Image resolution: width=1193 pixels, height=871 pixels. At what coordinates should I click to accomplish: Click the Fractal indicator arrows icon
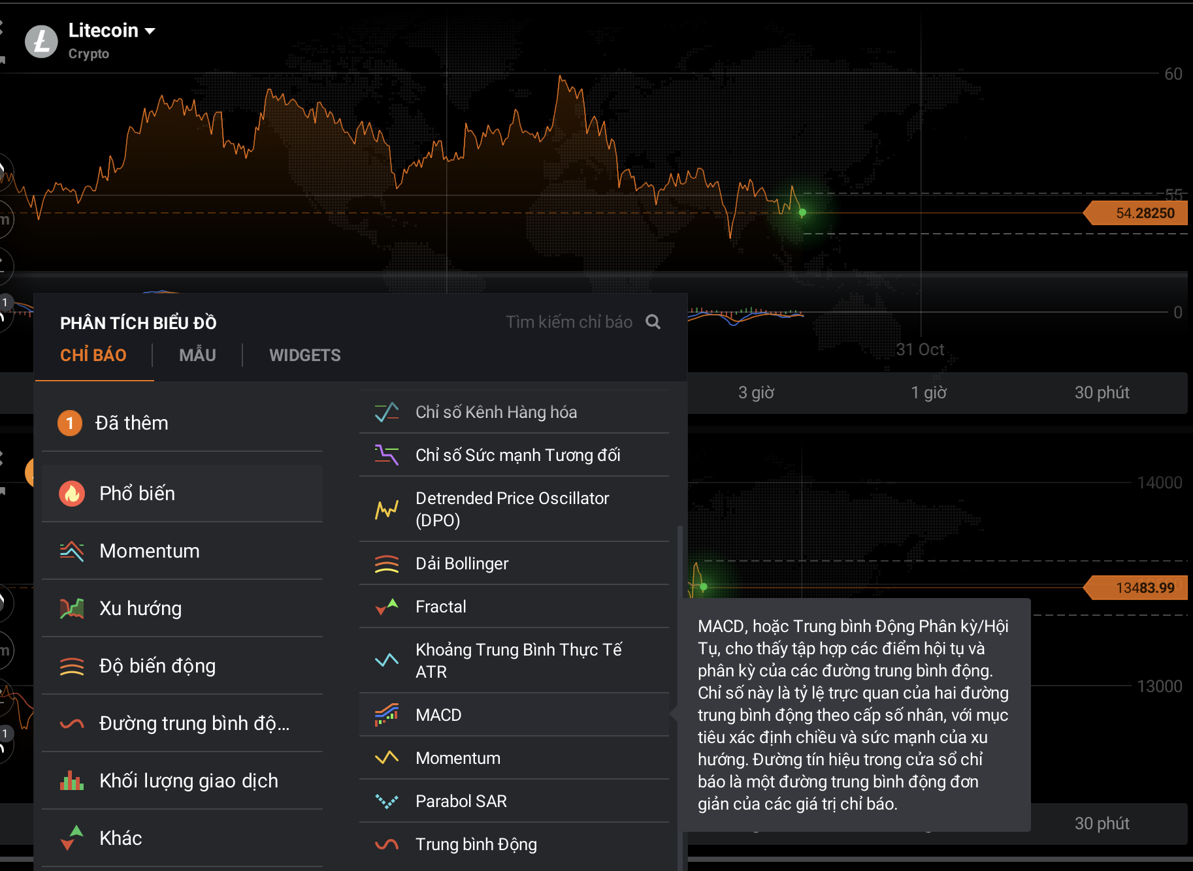tap(387, 607)
